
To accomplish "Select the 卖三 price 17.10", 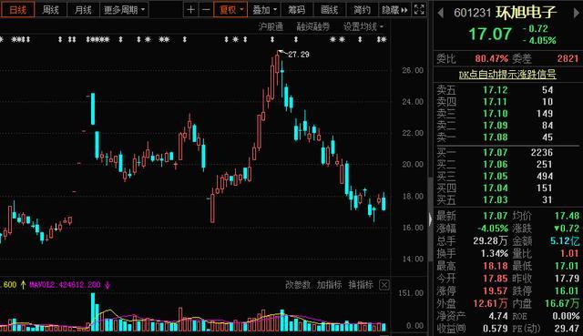I will 496,114.
